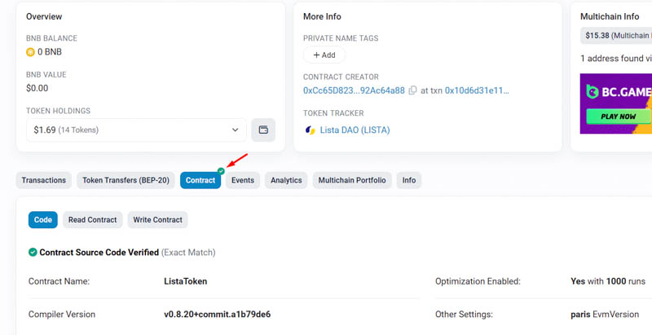Select the Contract tab
Viewport: 652px width, 335px height.
[x=200, y=180]
